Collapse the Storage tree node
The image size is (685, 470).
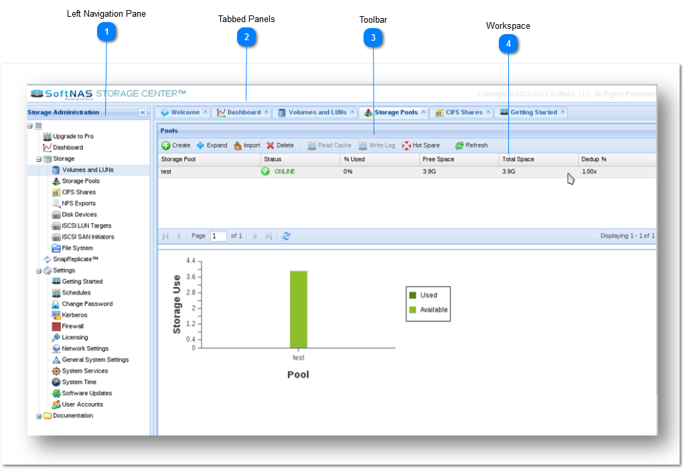point(39,159)
